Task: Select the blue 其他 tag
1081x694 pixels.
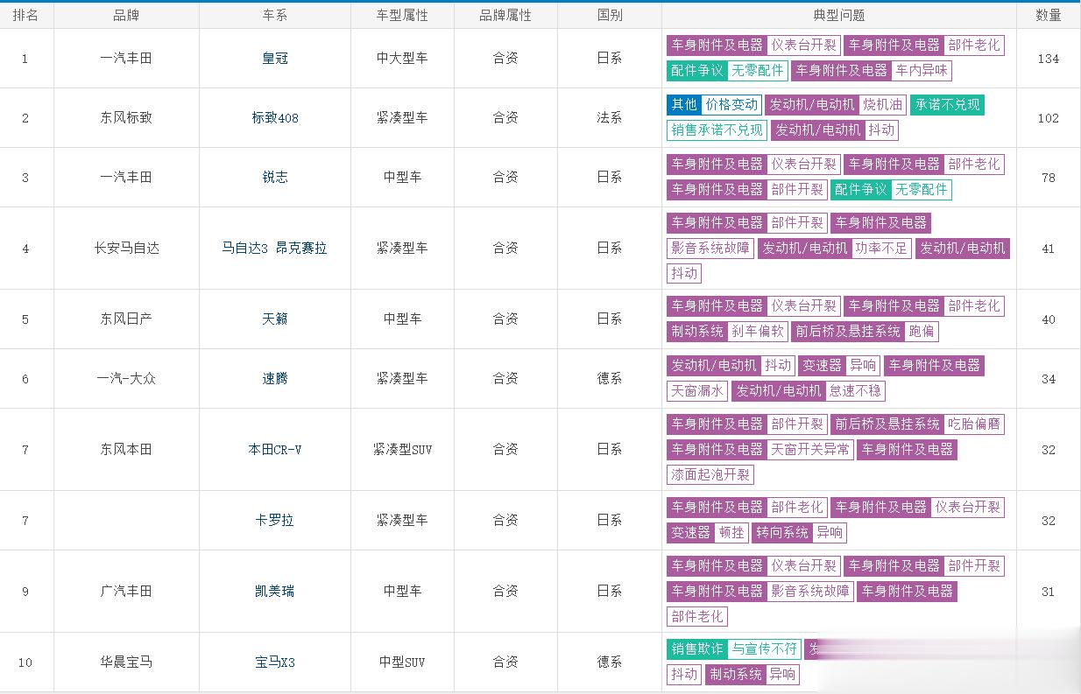Action: [684, 105]
